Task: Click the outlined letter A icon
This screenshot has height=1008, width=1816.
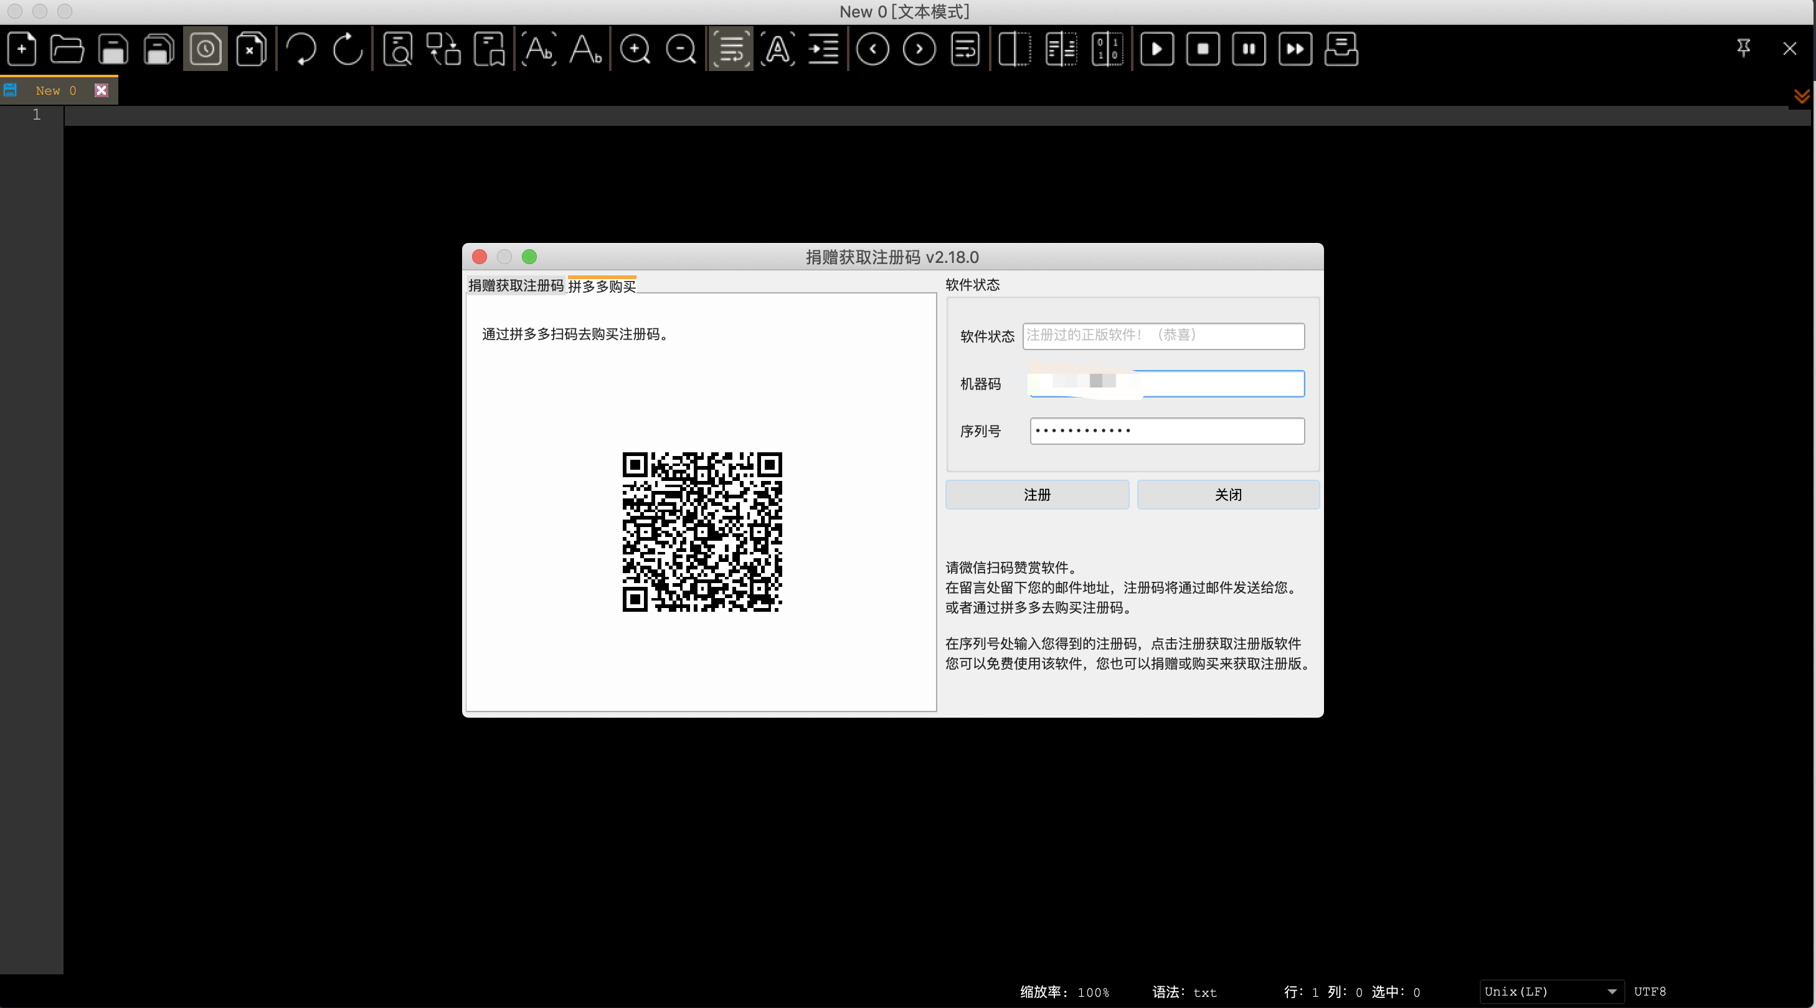Action: click(x=778, y=49)
